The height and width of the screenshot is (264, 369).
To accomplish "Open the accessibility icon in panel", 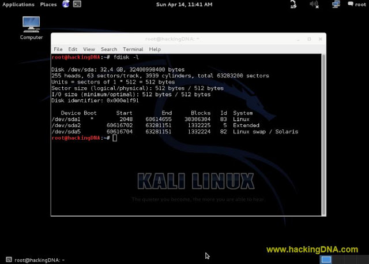I will point(293,4).
